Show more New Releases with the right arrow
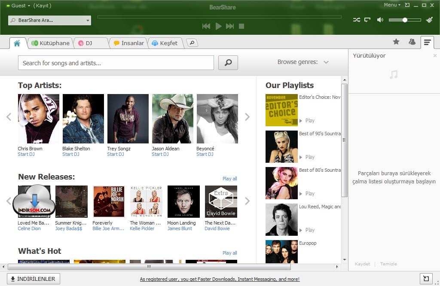 247,201
